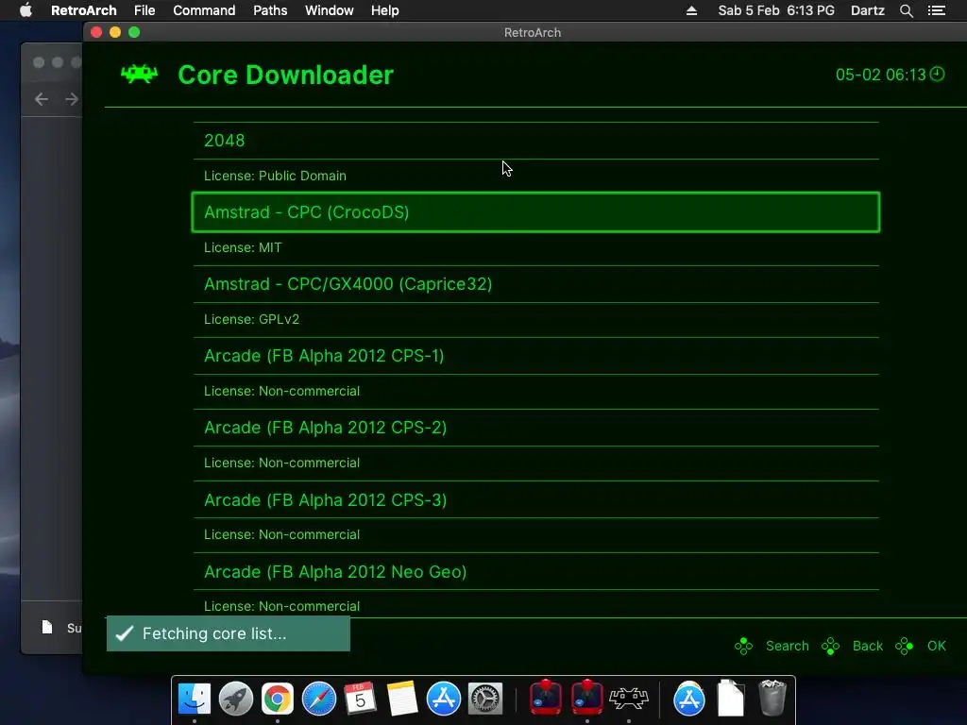Click file icon in background window footer
Viewport: 967px width, 725px height.
(x=47, y=627)
